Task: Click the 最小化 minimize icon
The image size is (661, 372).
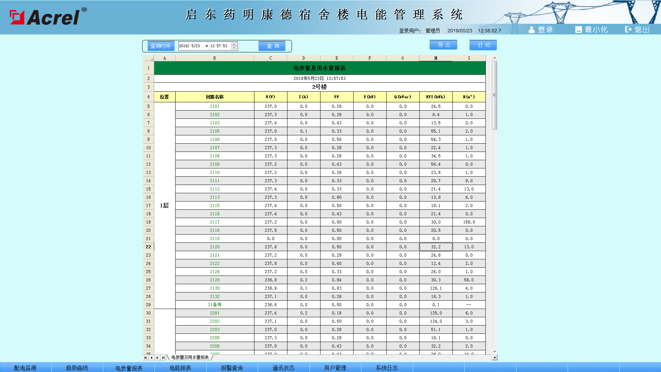Action: tap(578, 30)
